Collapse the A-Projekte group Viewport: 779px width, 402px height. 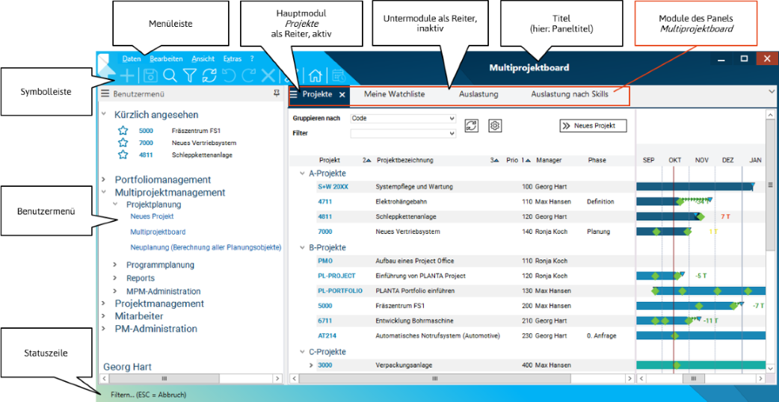point(301,173)
